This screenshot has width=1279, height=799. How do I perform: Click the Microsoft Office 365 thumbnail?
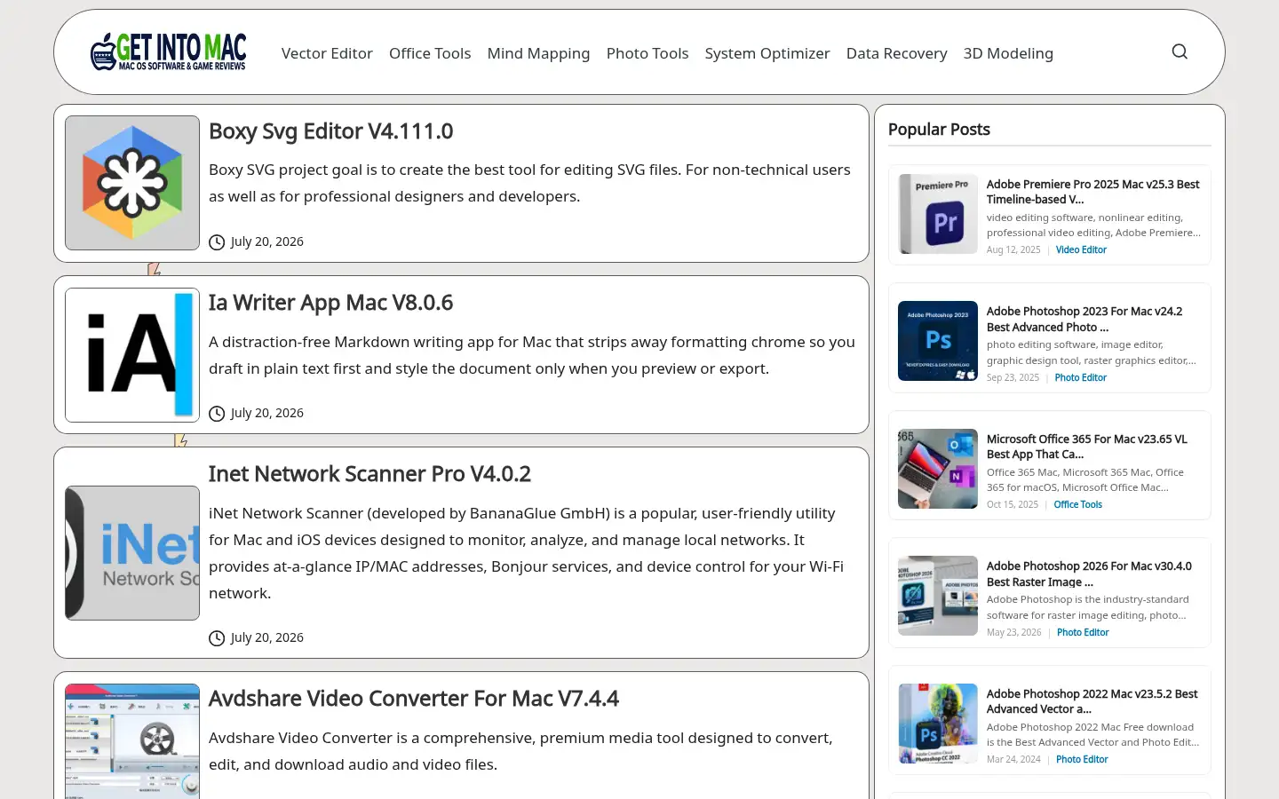938,469
